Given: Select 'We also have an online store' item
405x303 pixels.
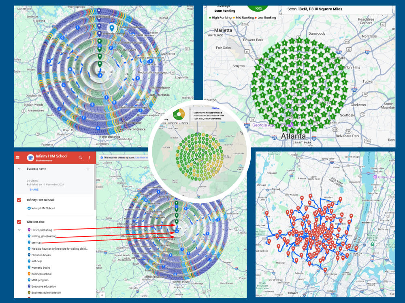Looking at the screenshot, I should click(x=59, y=248).
